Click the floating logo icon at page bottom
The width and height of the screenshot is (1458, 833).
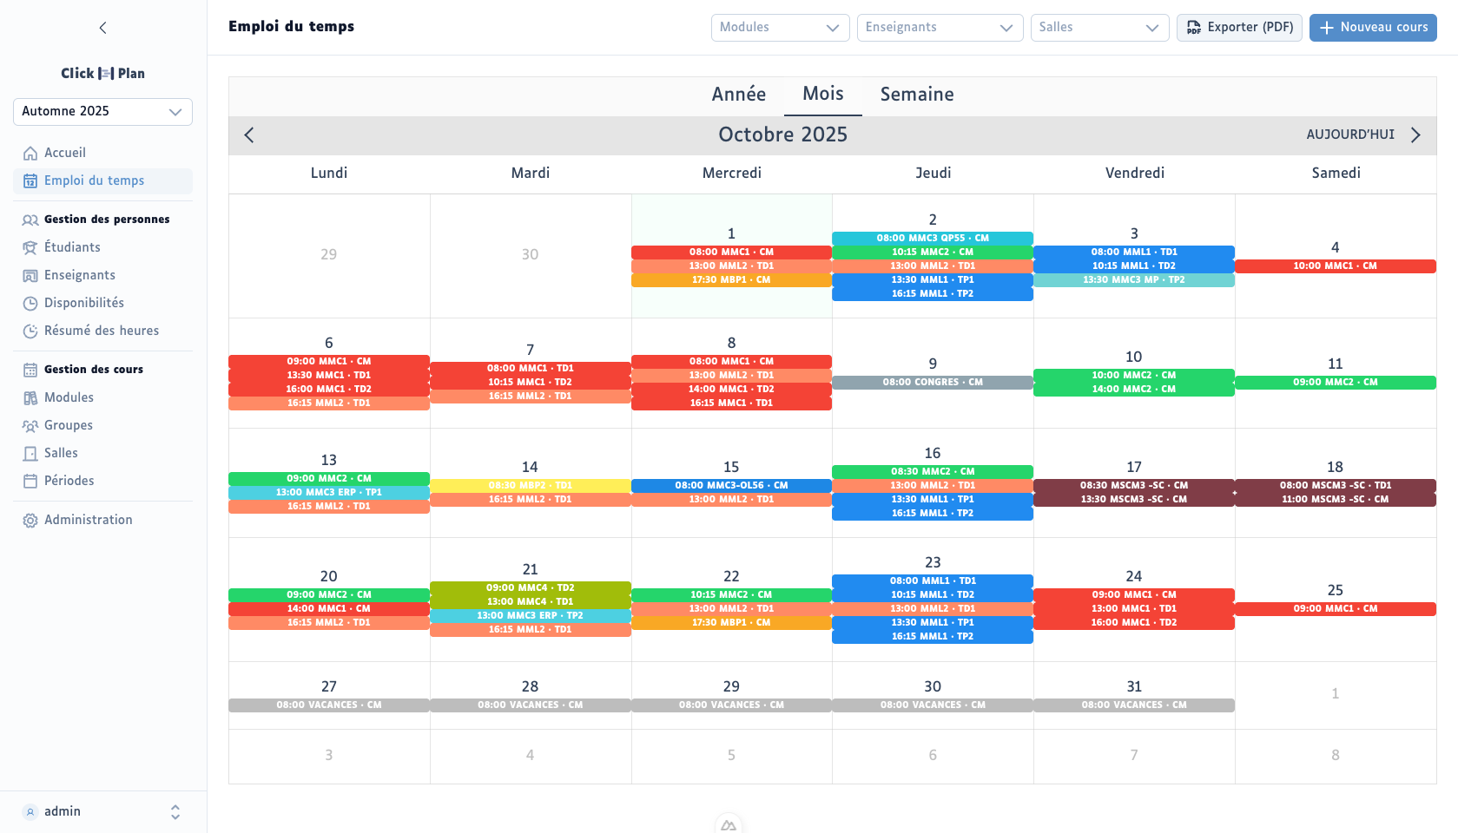729,824
